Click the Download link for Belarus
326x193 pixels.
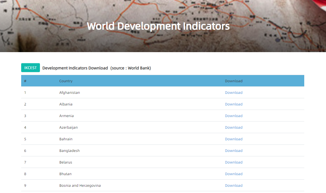234,162
